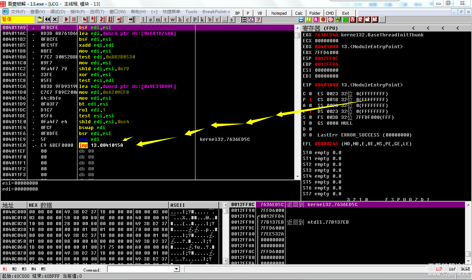Select M2 memory bookmark tab
The image size is (472, 280).
pos(14,269)
